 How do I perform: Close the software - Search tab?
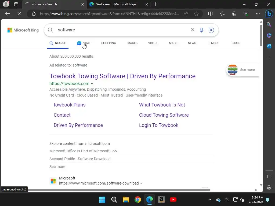[x=82, y=4]
